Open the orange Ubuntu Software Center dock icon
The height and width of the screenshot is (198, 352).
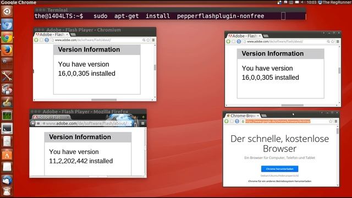coord(7,155)
